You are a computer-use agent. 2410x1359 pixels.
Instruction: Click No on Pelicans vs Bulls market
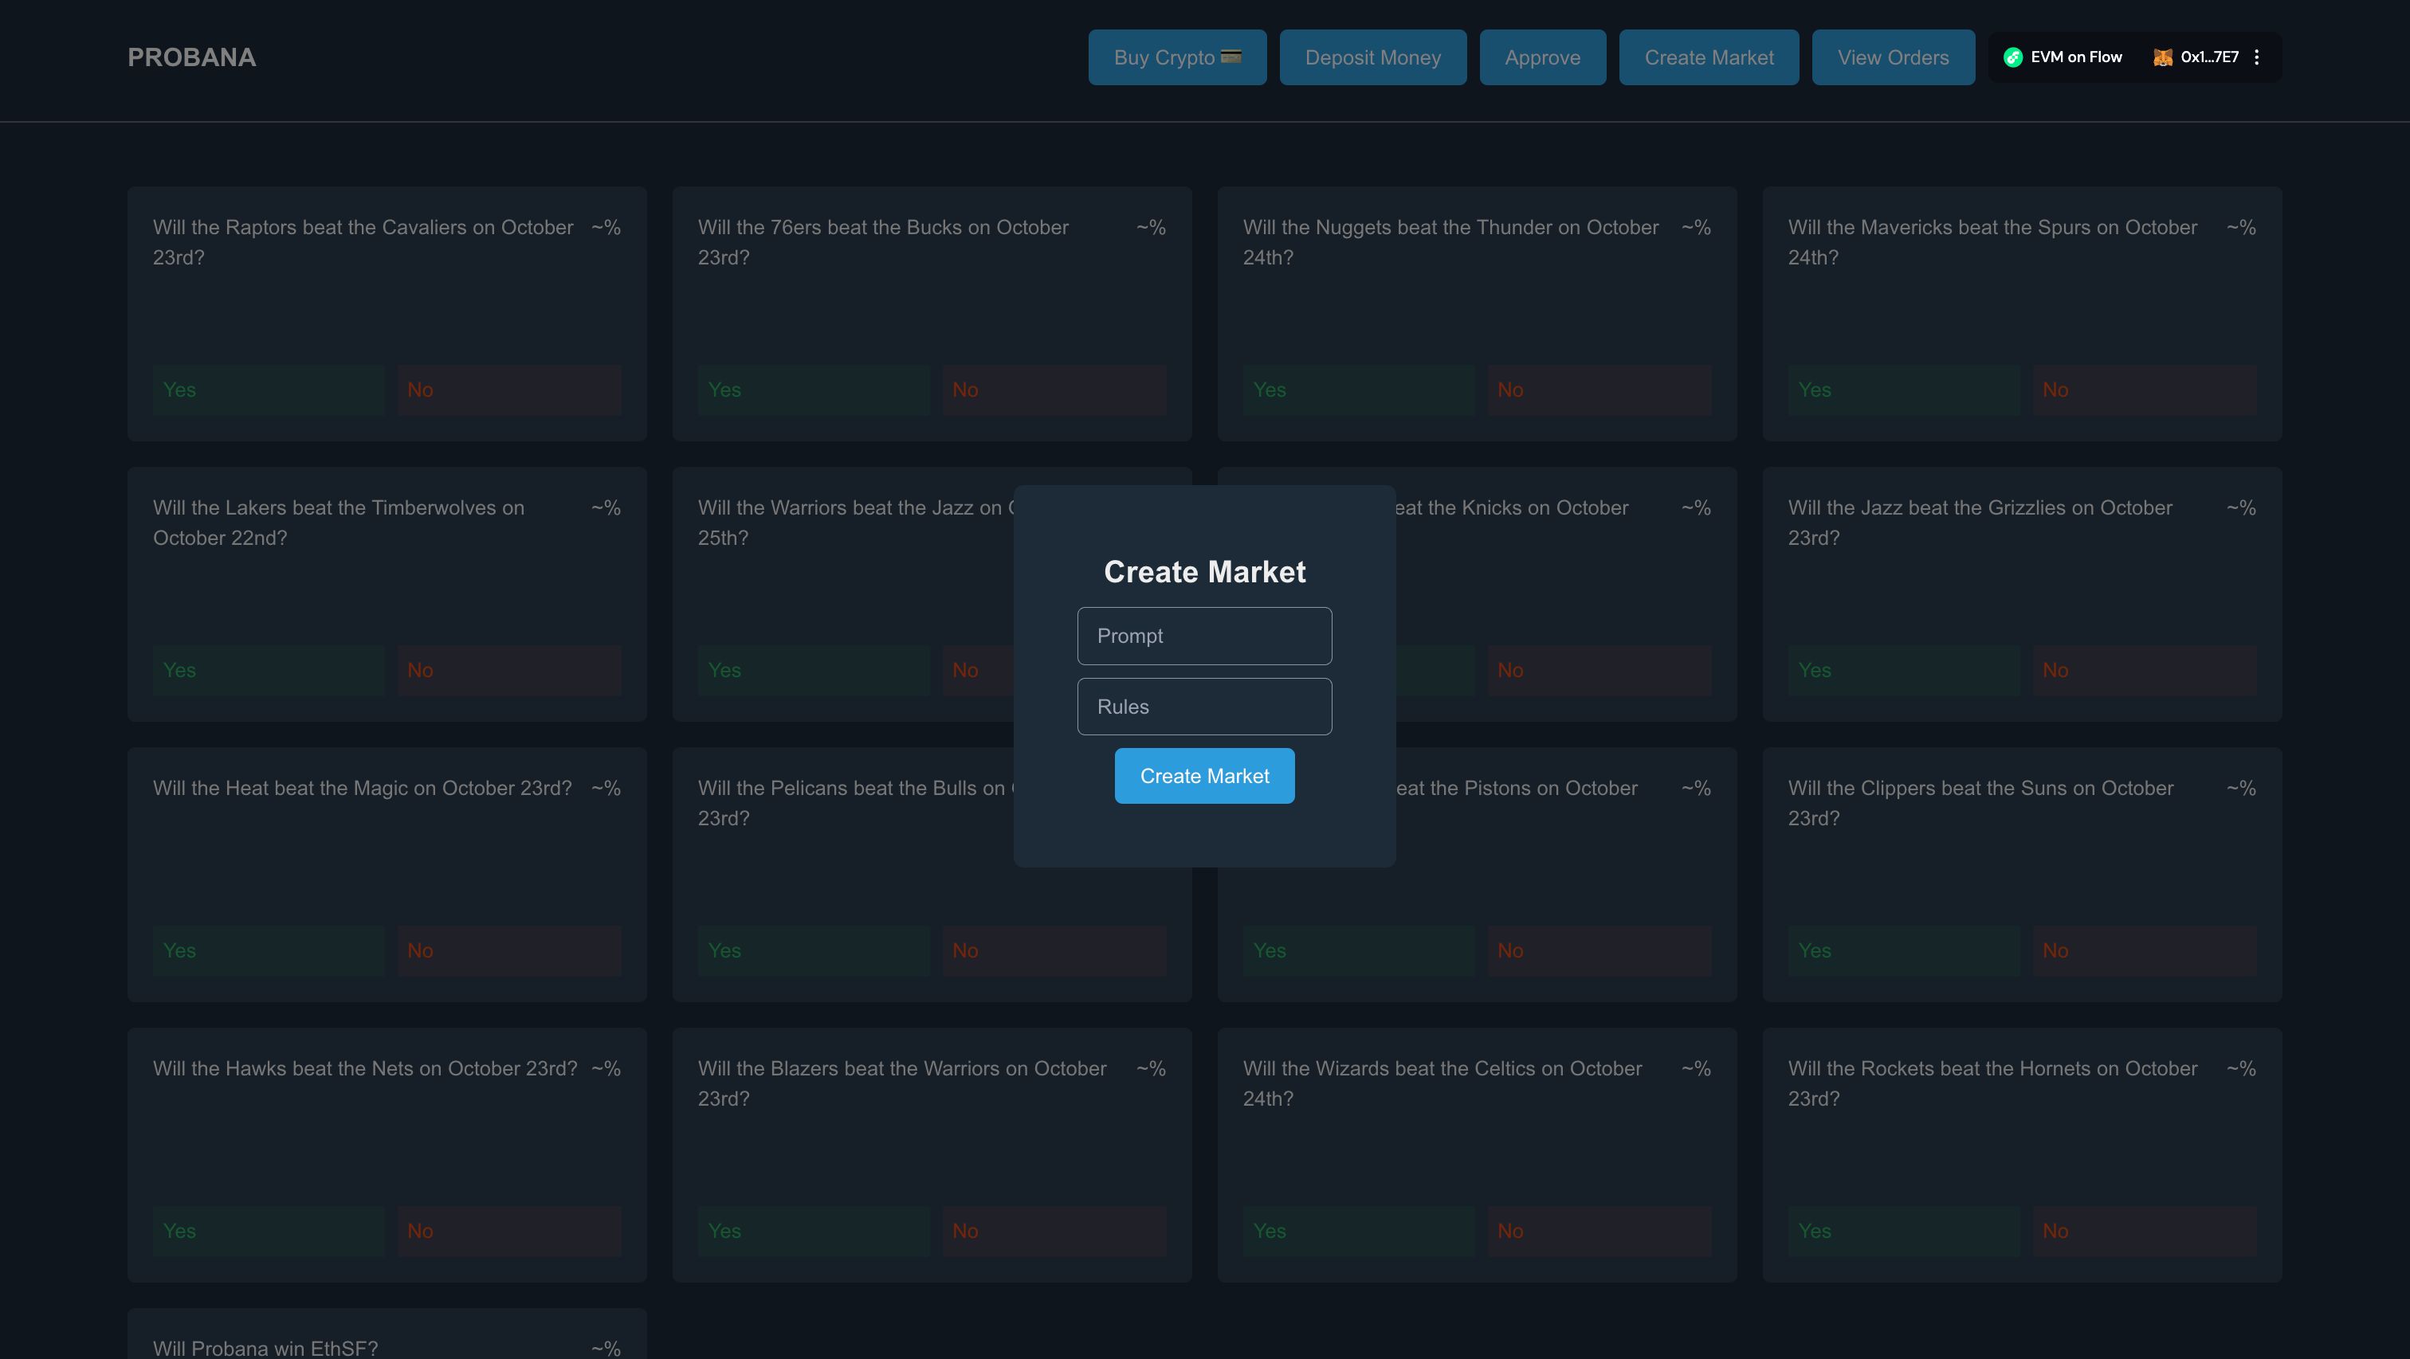click(1054, 951)
